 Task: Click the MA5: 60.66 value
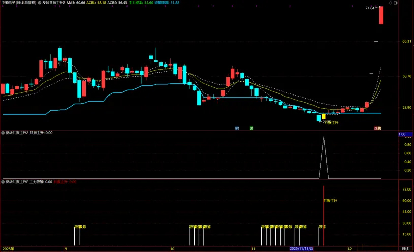76,3
